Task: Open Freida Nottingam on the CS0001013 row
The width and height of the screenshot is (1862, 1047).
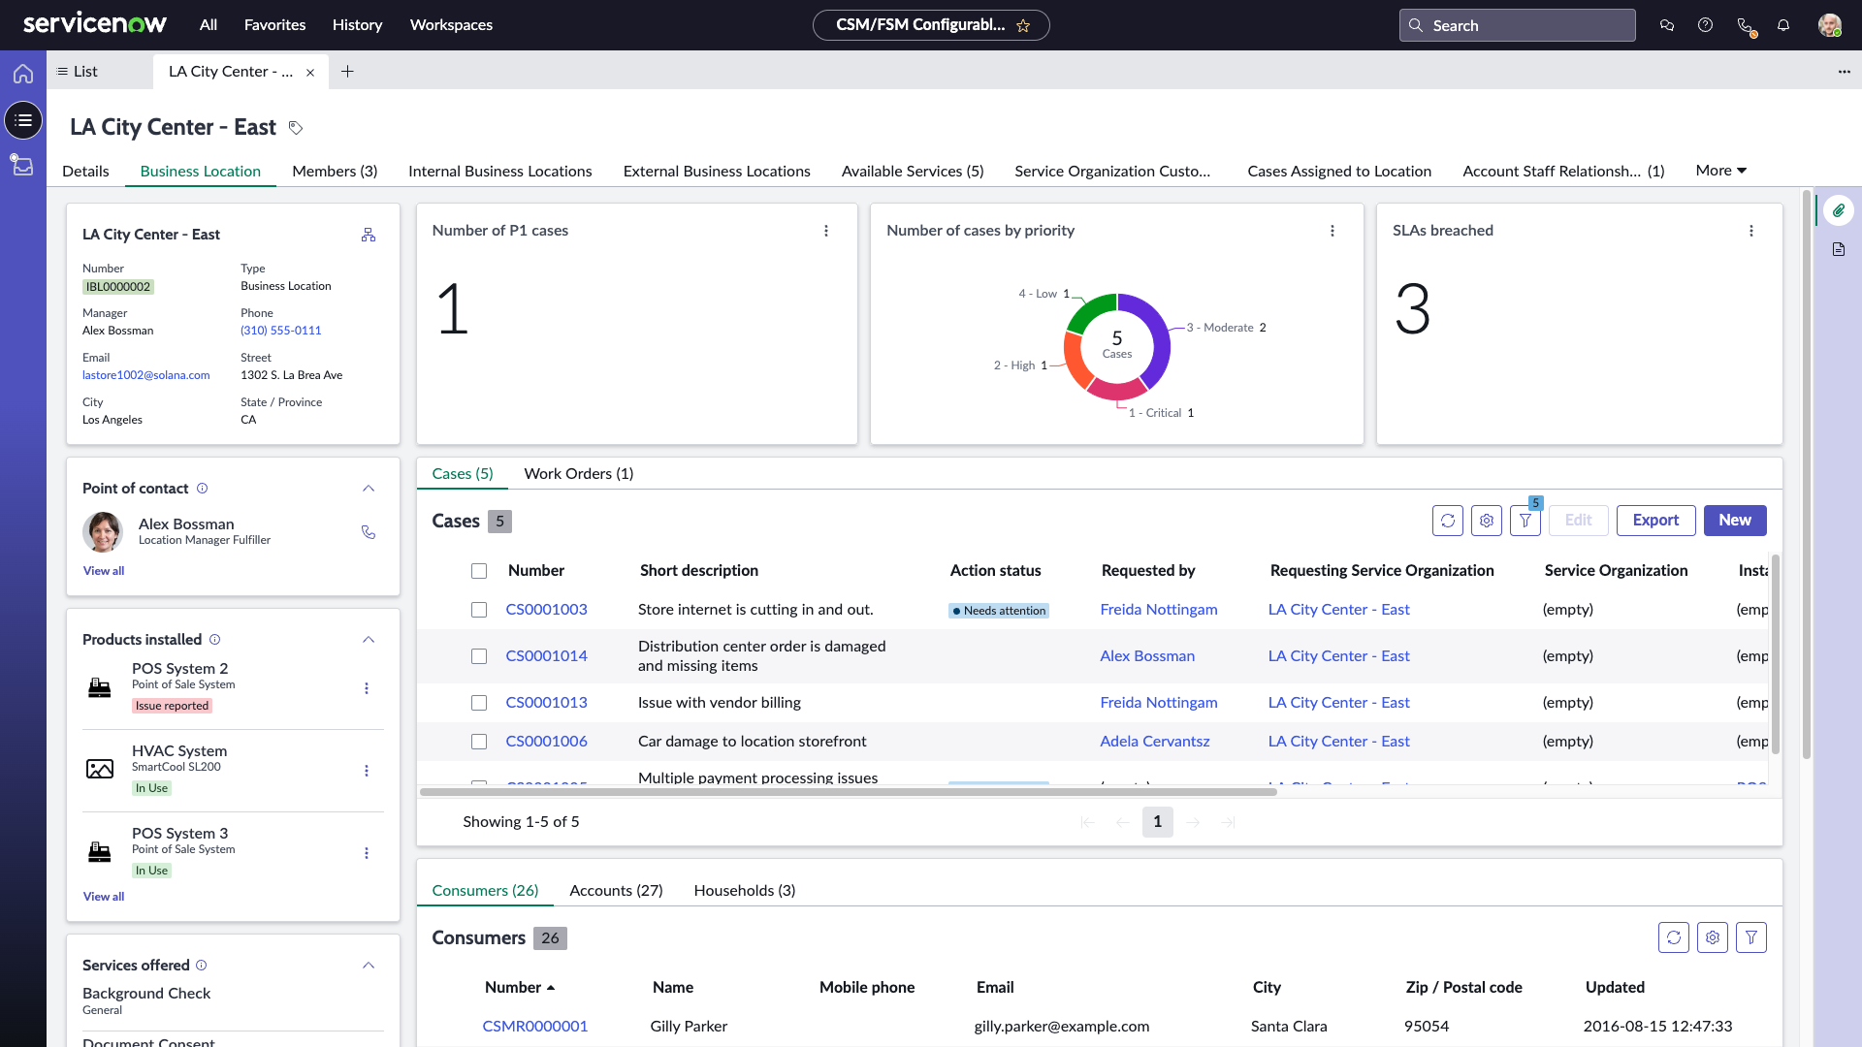Action: click(x=1159, y=703)
